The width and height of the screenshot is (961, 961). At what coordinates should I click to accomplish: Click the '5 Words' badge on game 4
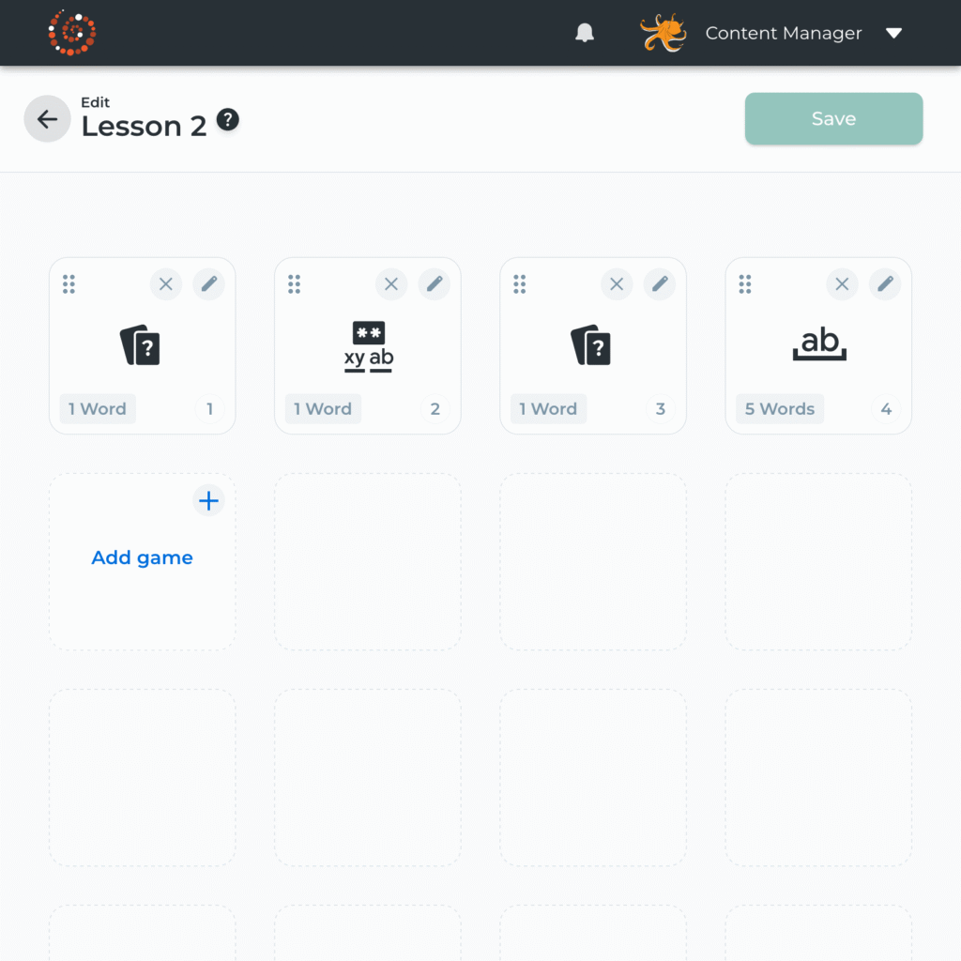click(x=779, y=408)
